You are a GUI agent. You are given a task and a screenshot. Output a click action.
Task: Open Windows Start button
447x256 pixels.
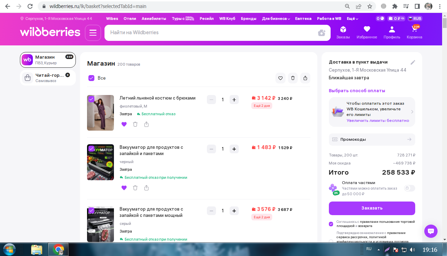coord(9,249)
